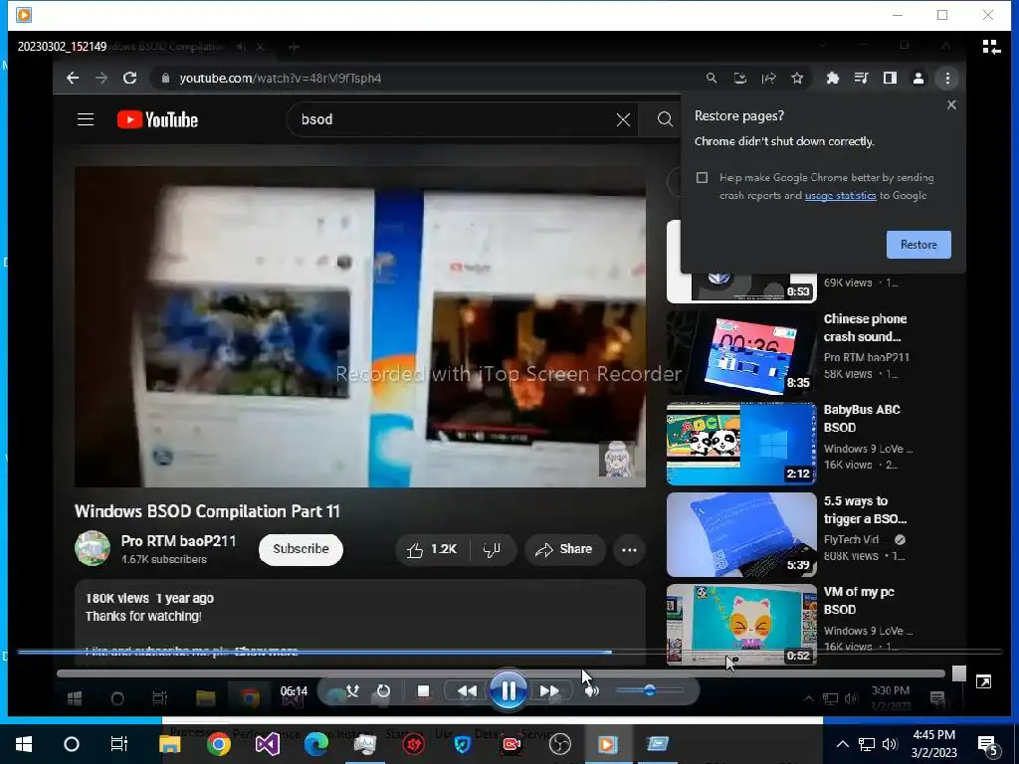Image resolution: width=1019 pixels, height=764 pixels.
Task: Click the channel name Pro RTM baoP211
Action: coord(179,541)
